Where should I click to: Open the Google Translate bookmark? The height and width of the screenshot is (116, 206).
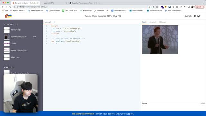point(53,11)
